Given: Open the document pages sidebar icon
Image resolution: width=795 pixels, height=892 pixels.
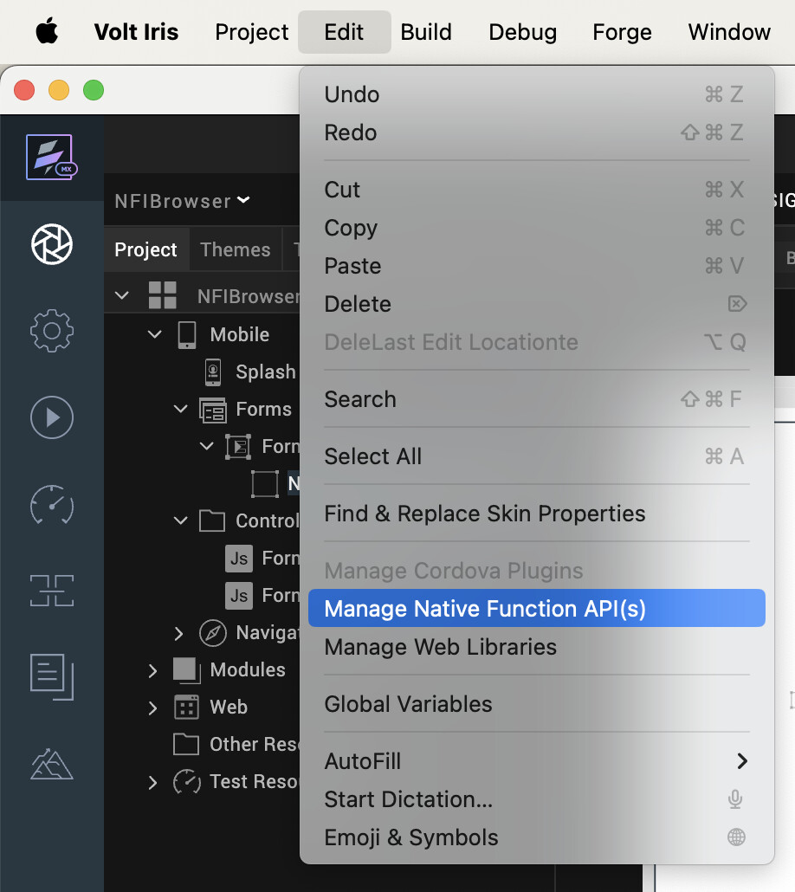Looking at the screenshot, I should 52,677.
